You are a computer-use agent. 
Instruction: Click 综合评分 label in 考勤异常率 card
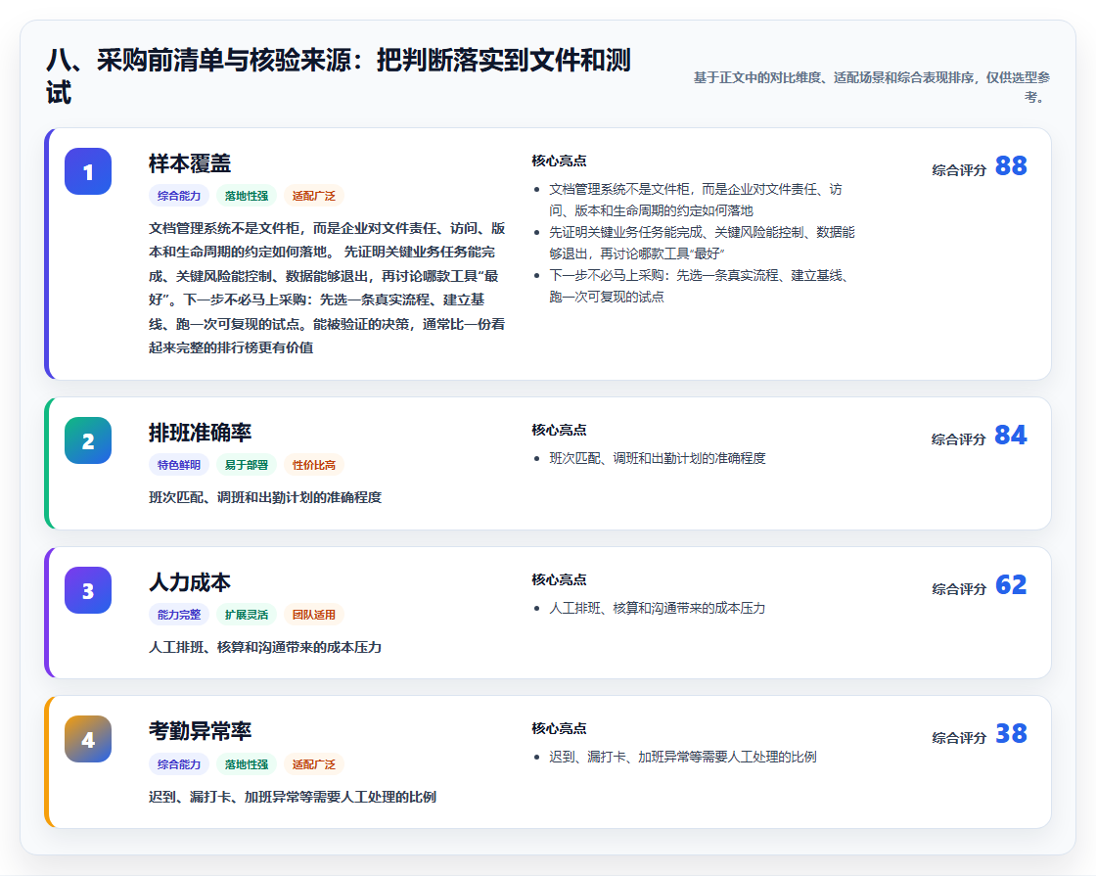tap(959, 738)
